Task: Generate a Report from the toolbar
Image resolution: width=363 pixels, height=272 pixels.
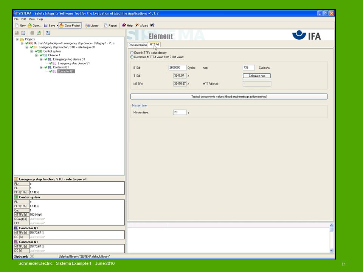Action: click(110, 25)
